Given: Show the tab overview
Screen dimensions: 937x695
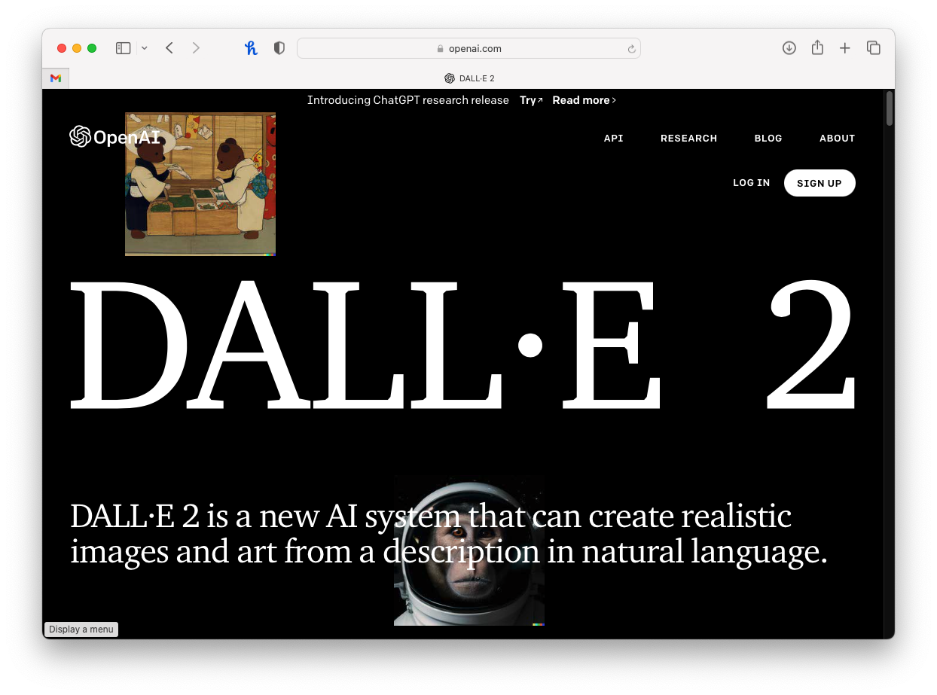Looking at the screenshot, I should [x=874, y=48].
